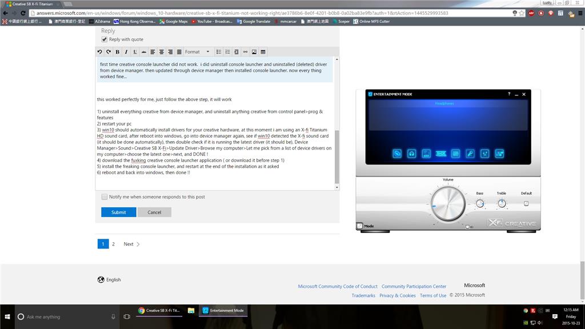Open the Headphones icon in Entertainment Mode
Viewport: 585px width, 329px height.
[411, 154]
